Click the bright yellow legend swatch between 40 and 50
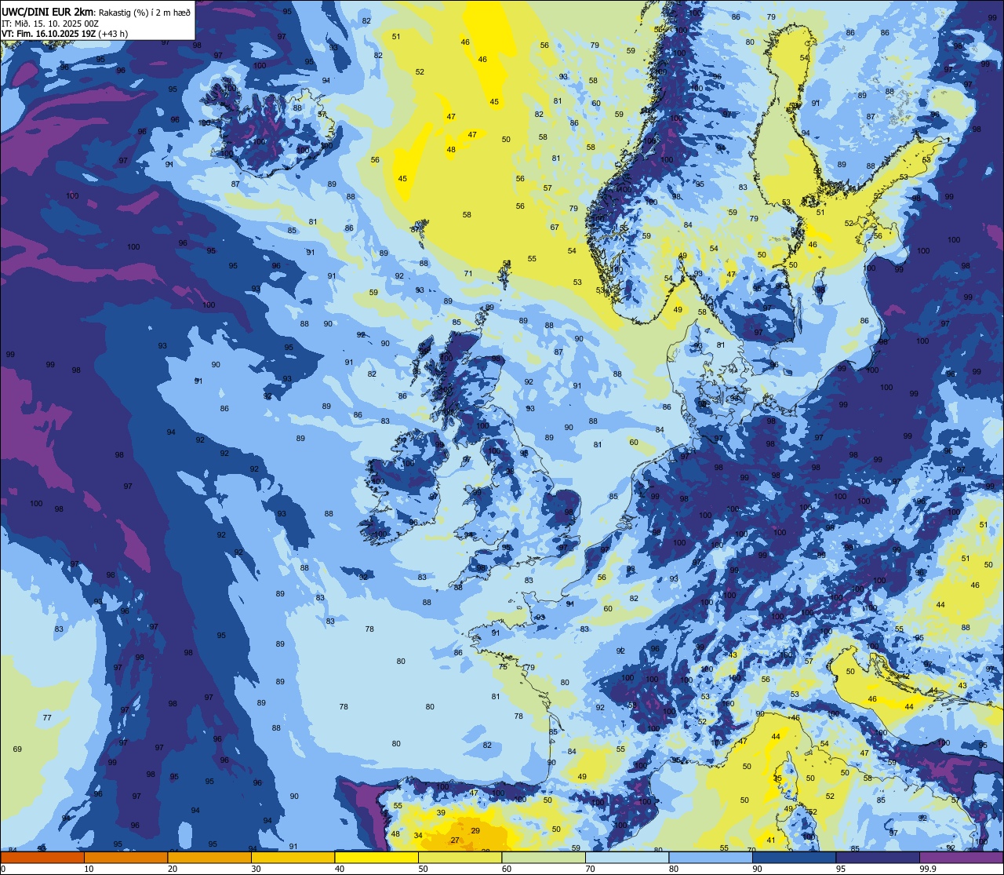The width and height of the screenshot is (1004, 875). [x=376, y=857]
